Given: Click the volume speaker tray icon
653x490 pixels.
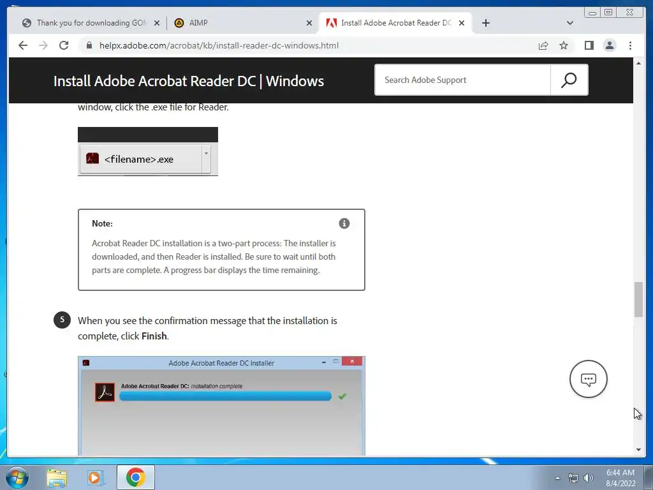Looking at the screenshot, I should (588, 478).
